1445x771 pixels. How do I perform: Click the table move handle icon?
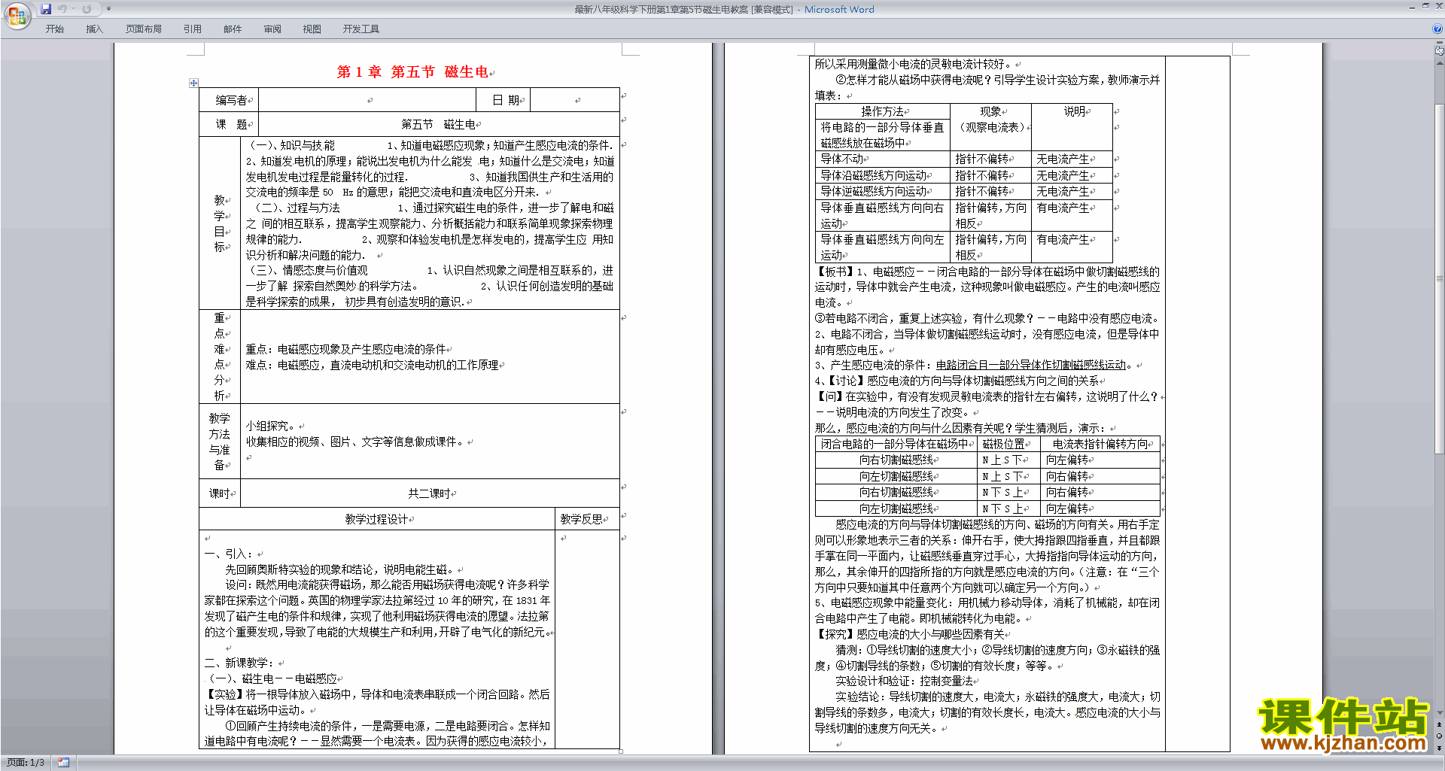click(193, 83)
